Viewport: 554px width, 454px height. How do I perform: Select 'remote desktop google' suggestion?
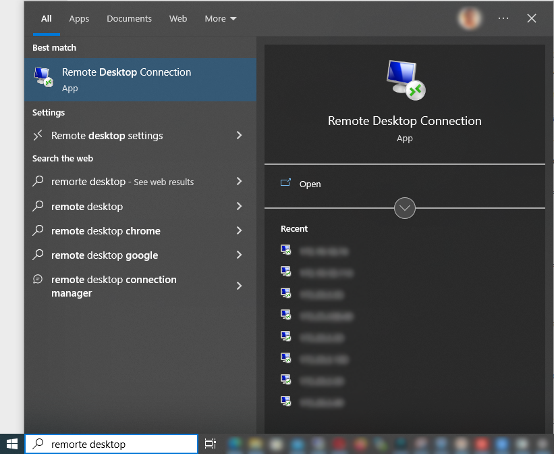tap(140, 255)
